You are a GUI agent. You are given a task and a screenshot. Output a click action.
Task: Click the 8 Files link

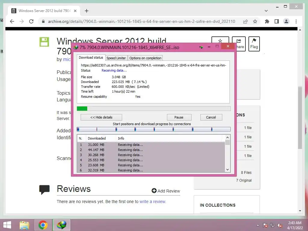pyautogui.click(x=246, y=172)
